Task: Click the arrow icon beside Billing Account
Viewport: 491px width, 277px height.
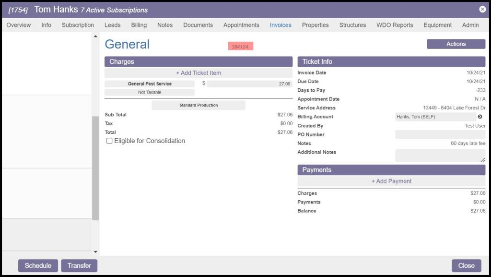Action: point(480,117)
